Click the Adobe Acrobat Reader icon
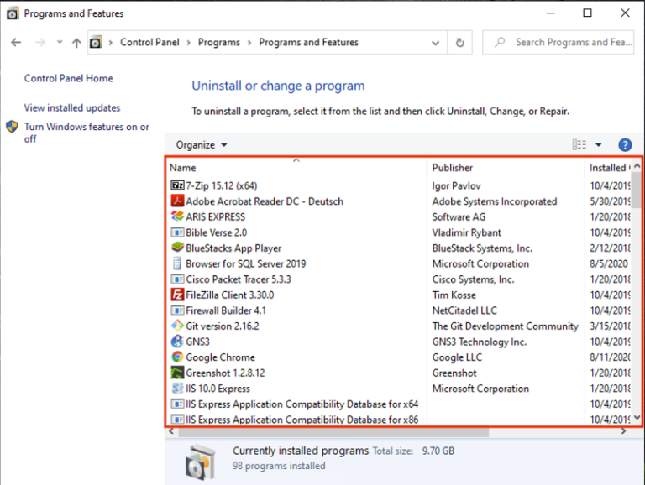 (177, 201)
